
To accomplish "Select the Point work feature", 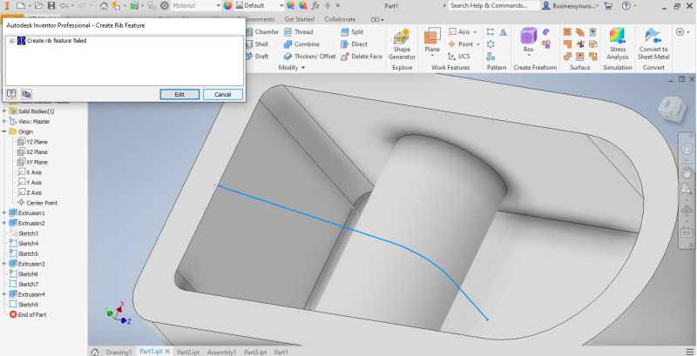I will 461,44.
